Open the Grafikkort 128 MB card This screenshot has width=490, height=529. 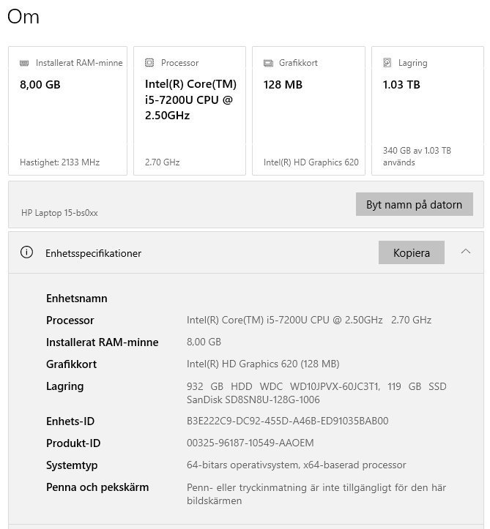[308, 111]
